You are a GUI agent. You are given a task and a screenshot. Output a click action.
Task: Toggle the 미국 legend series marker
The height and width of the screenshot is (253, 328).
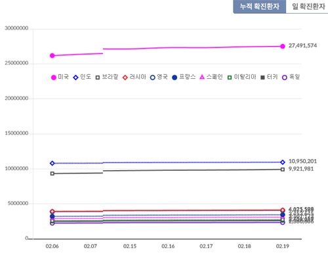tap(54, 78)
